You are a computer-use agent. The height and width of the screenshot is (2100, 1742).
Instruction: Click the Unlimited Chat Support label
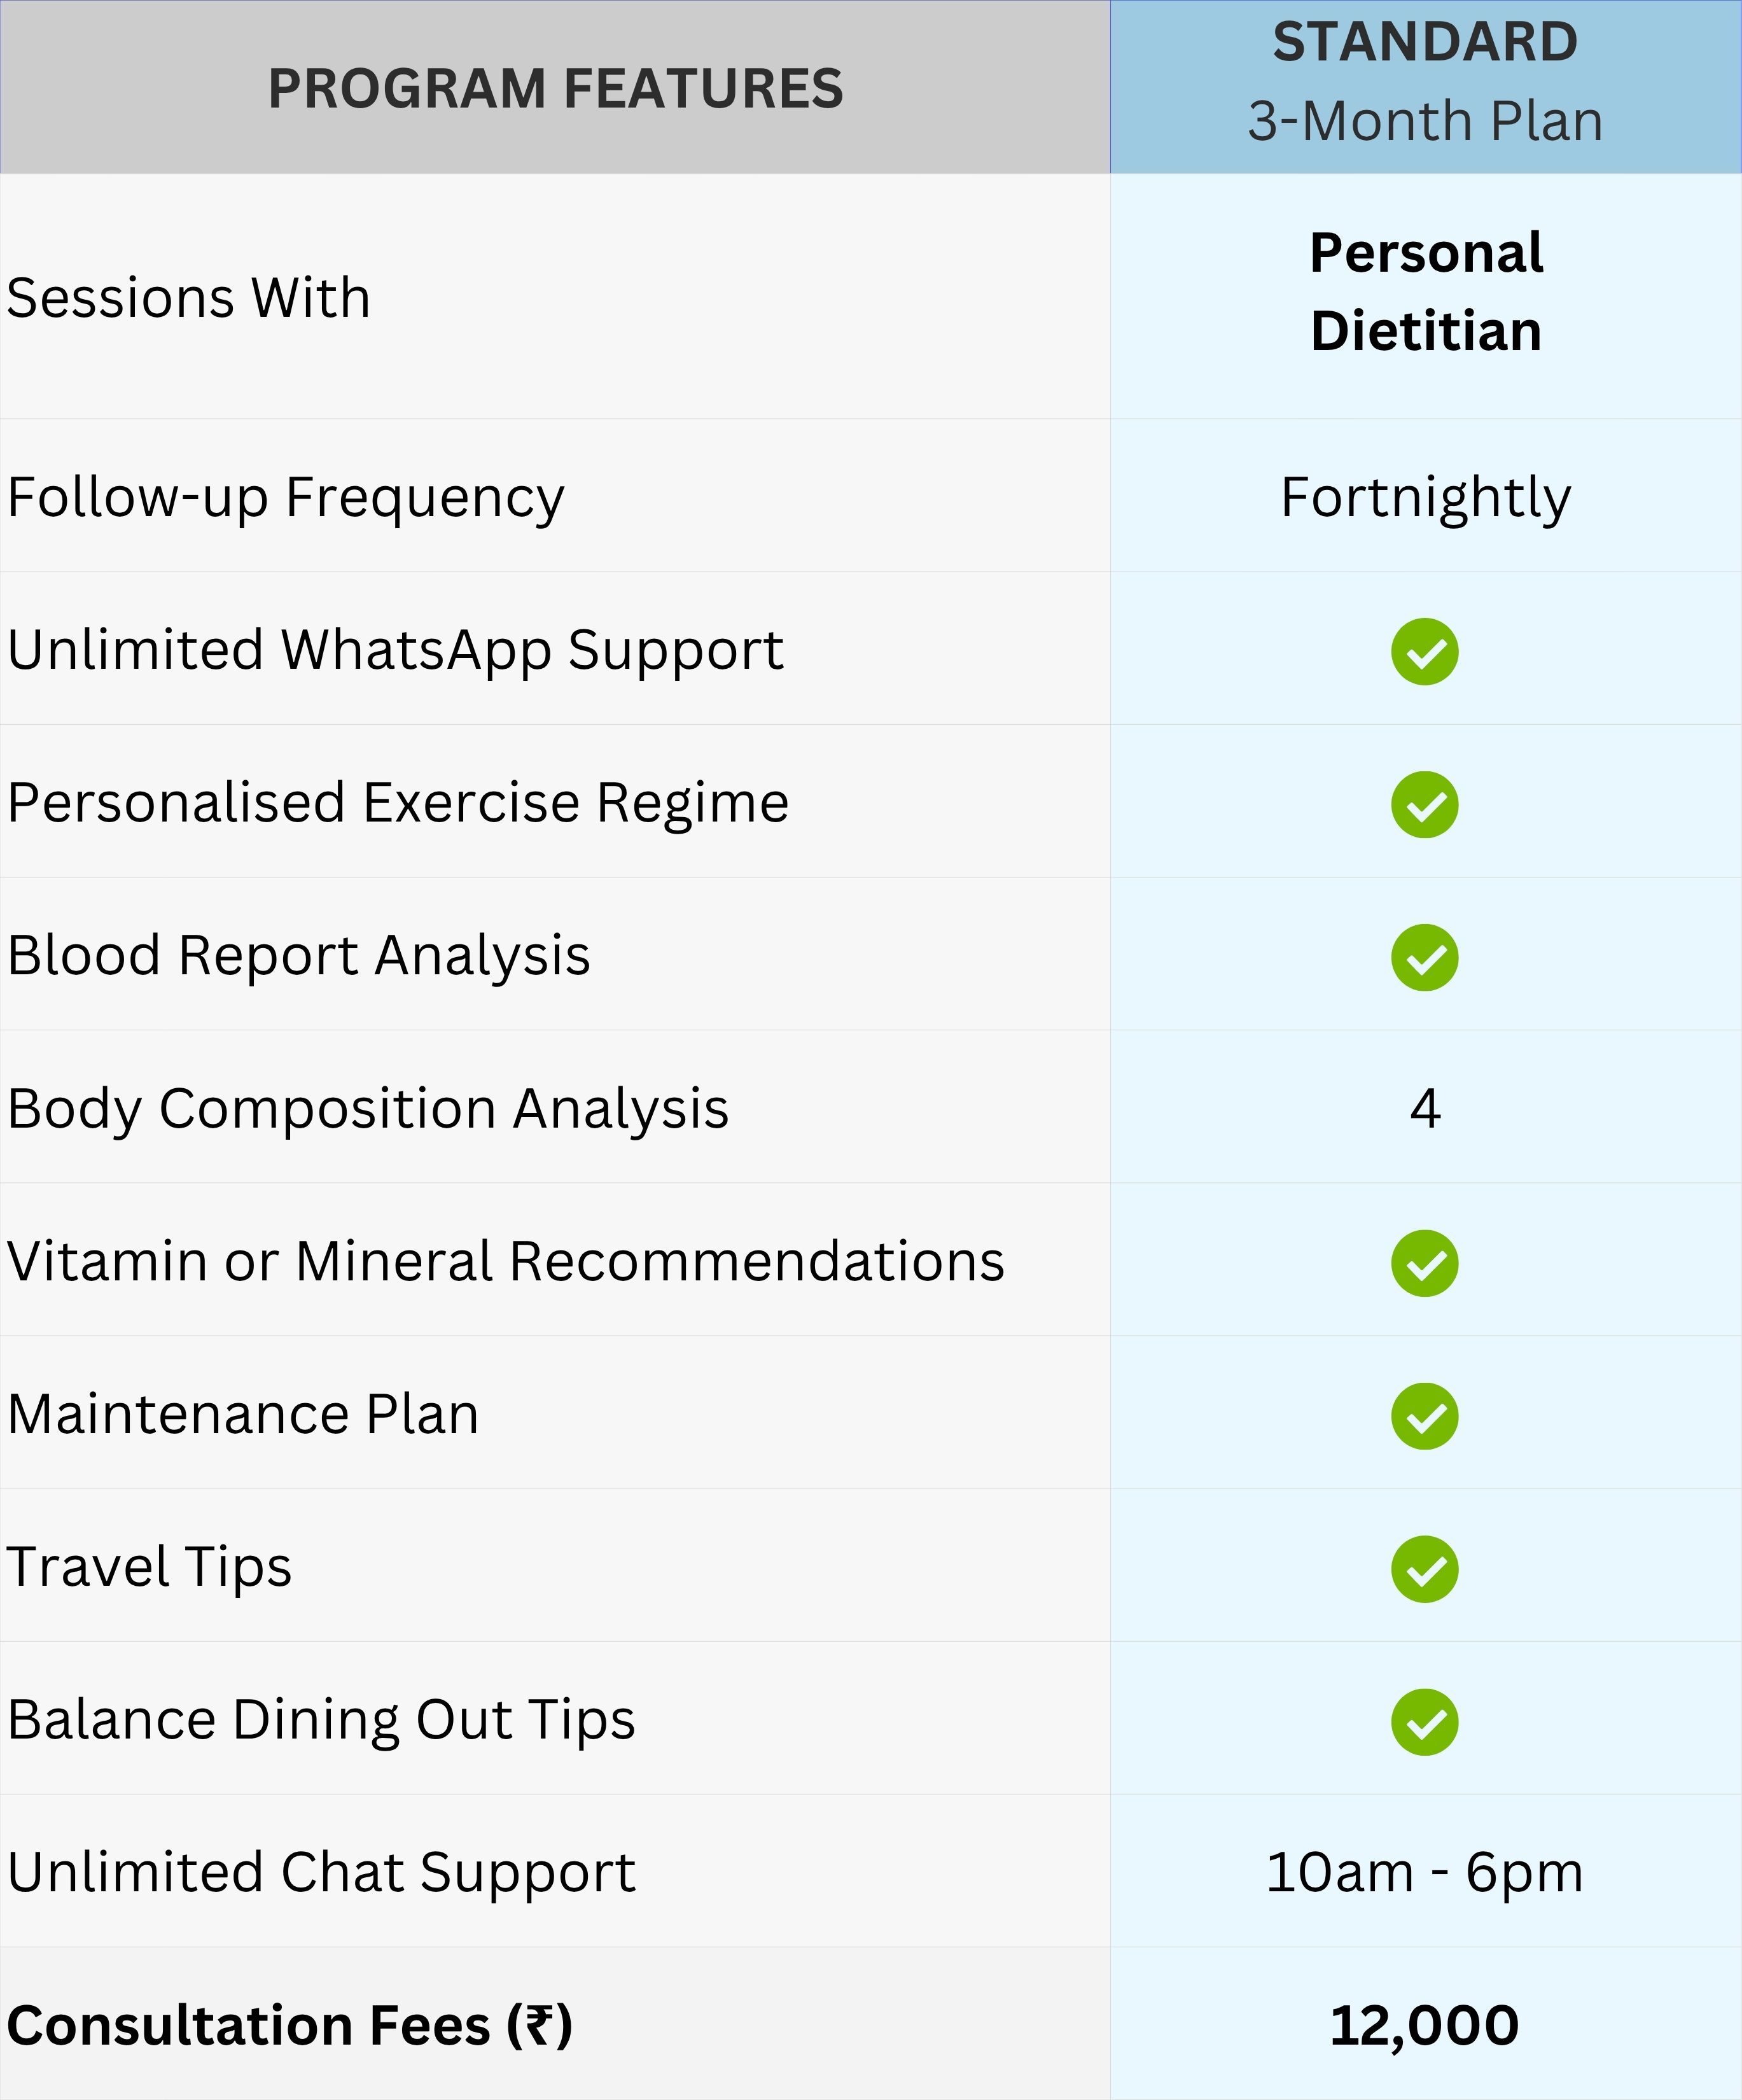(321, 1873)
